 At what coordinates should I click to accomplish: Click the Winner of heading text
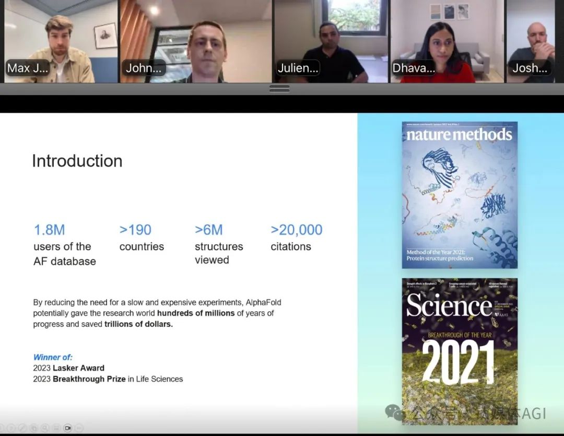pos(53,357)
